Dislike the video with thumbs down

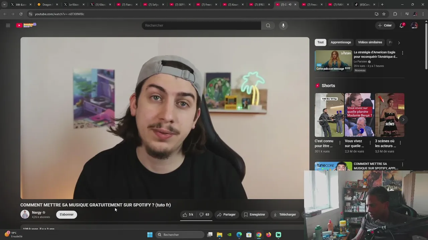pyautogui.click(x=204, y=215)
